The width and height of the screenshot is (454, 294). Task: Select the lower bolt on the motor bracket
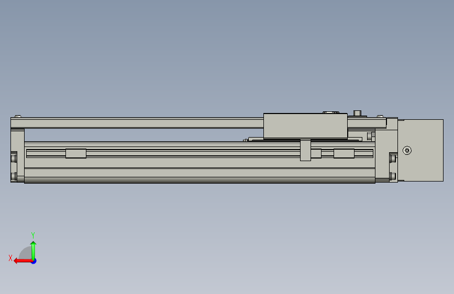pos(393,176)
